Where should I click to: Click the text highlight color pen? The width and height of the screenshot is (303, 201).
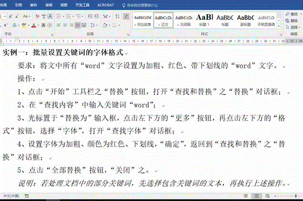click(23, 25)
